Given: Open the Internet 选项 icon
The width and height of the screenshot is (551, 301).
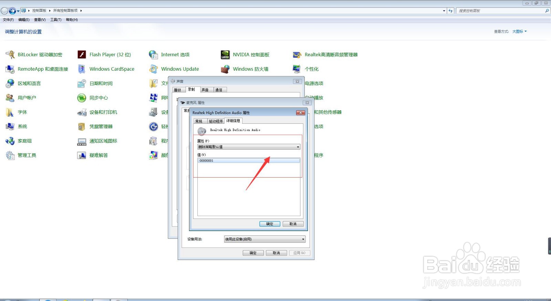Looking at the screenshot, I should pyautogui.click(x=153, y=54).
